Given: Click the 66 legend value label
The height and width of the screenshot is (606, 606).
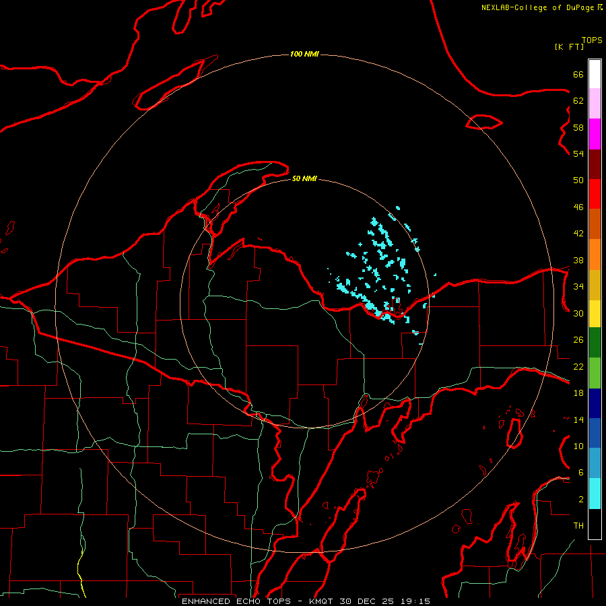Looking at the screenshot, I should click(578, 74).
